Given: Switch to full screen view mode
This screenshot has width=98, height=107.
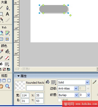Looking at the screenshot, I should click(9, 80).
